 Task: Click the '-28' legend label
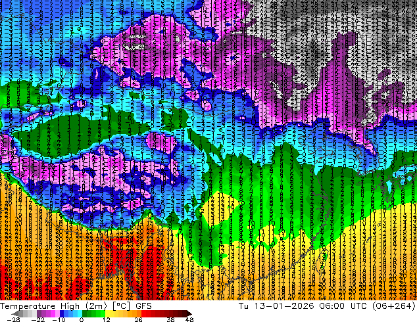pyautogui.click(x=13, y=319)
